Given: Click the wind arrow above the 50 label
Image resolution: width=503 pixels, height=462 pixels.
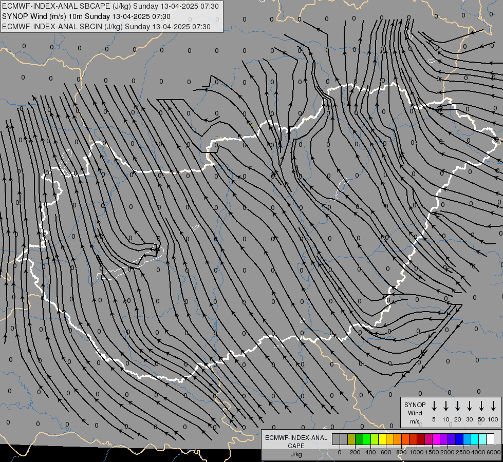Looking at the screenshot, I should pos(481,406).
